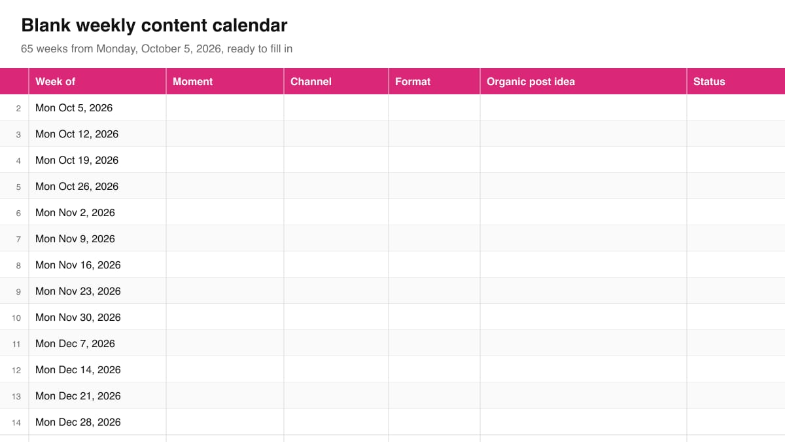Select row number 12
Screen dimensions: 785x442
click(x=14, y=369)
